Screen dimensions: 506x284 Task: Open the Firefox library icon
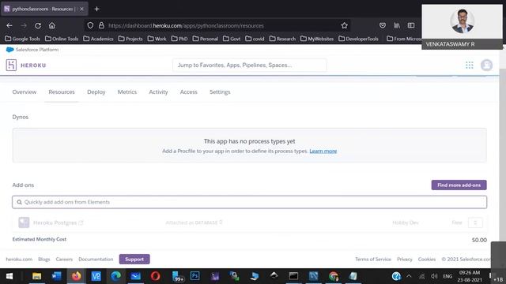coord(397,25)
